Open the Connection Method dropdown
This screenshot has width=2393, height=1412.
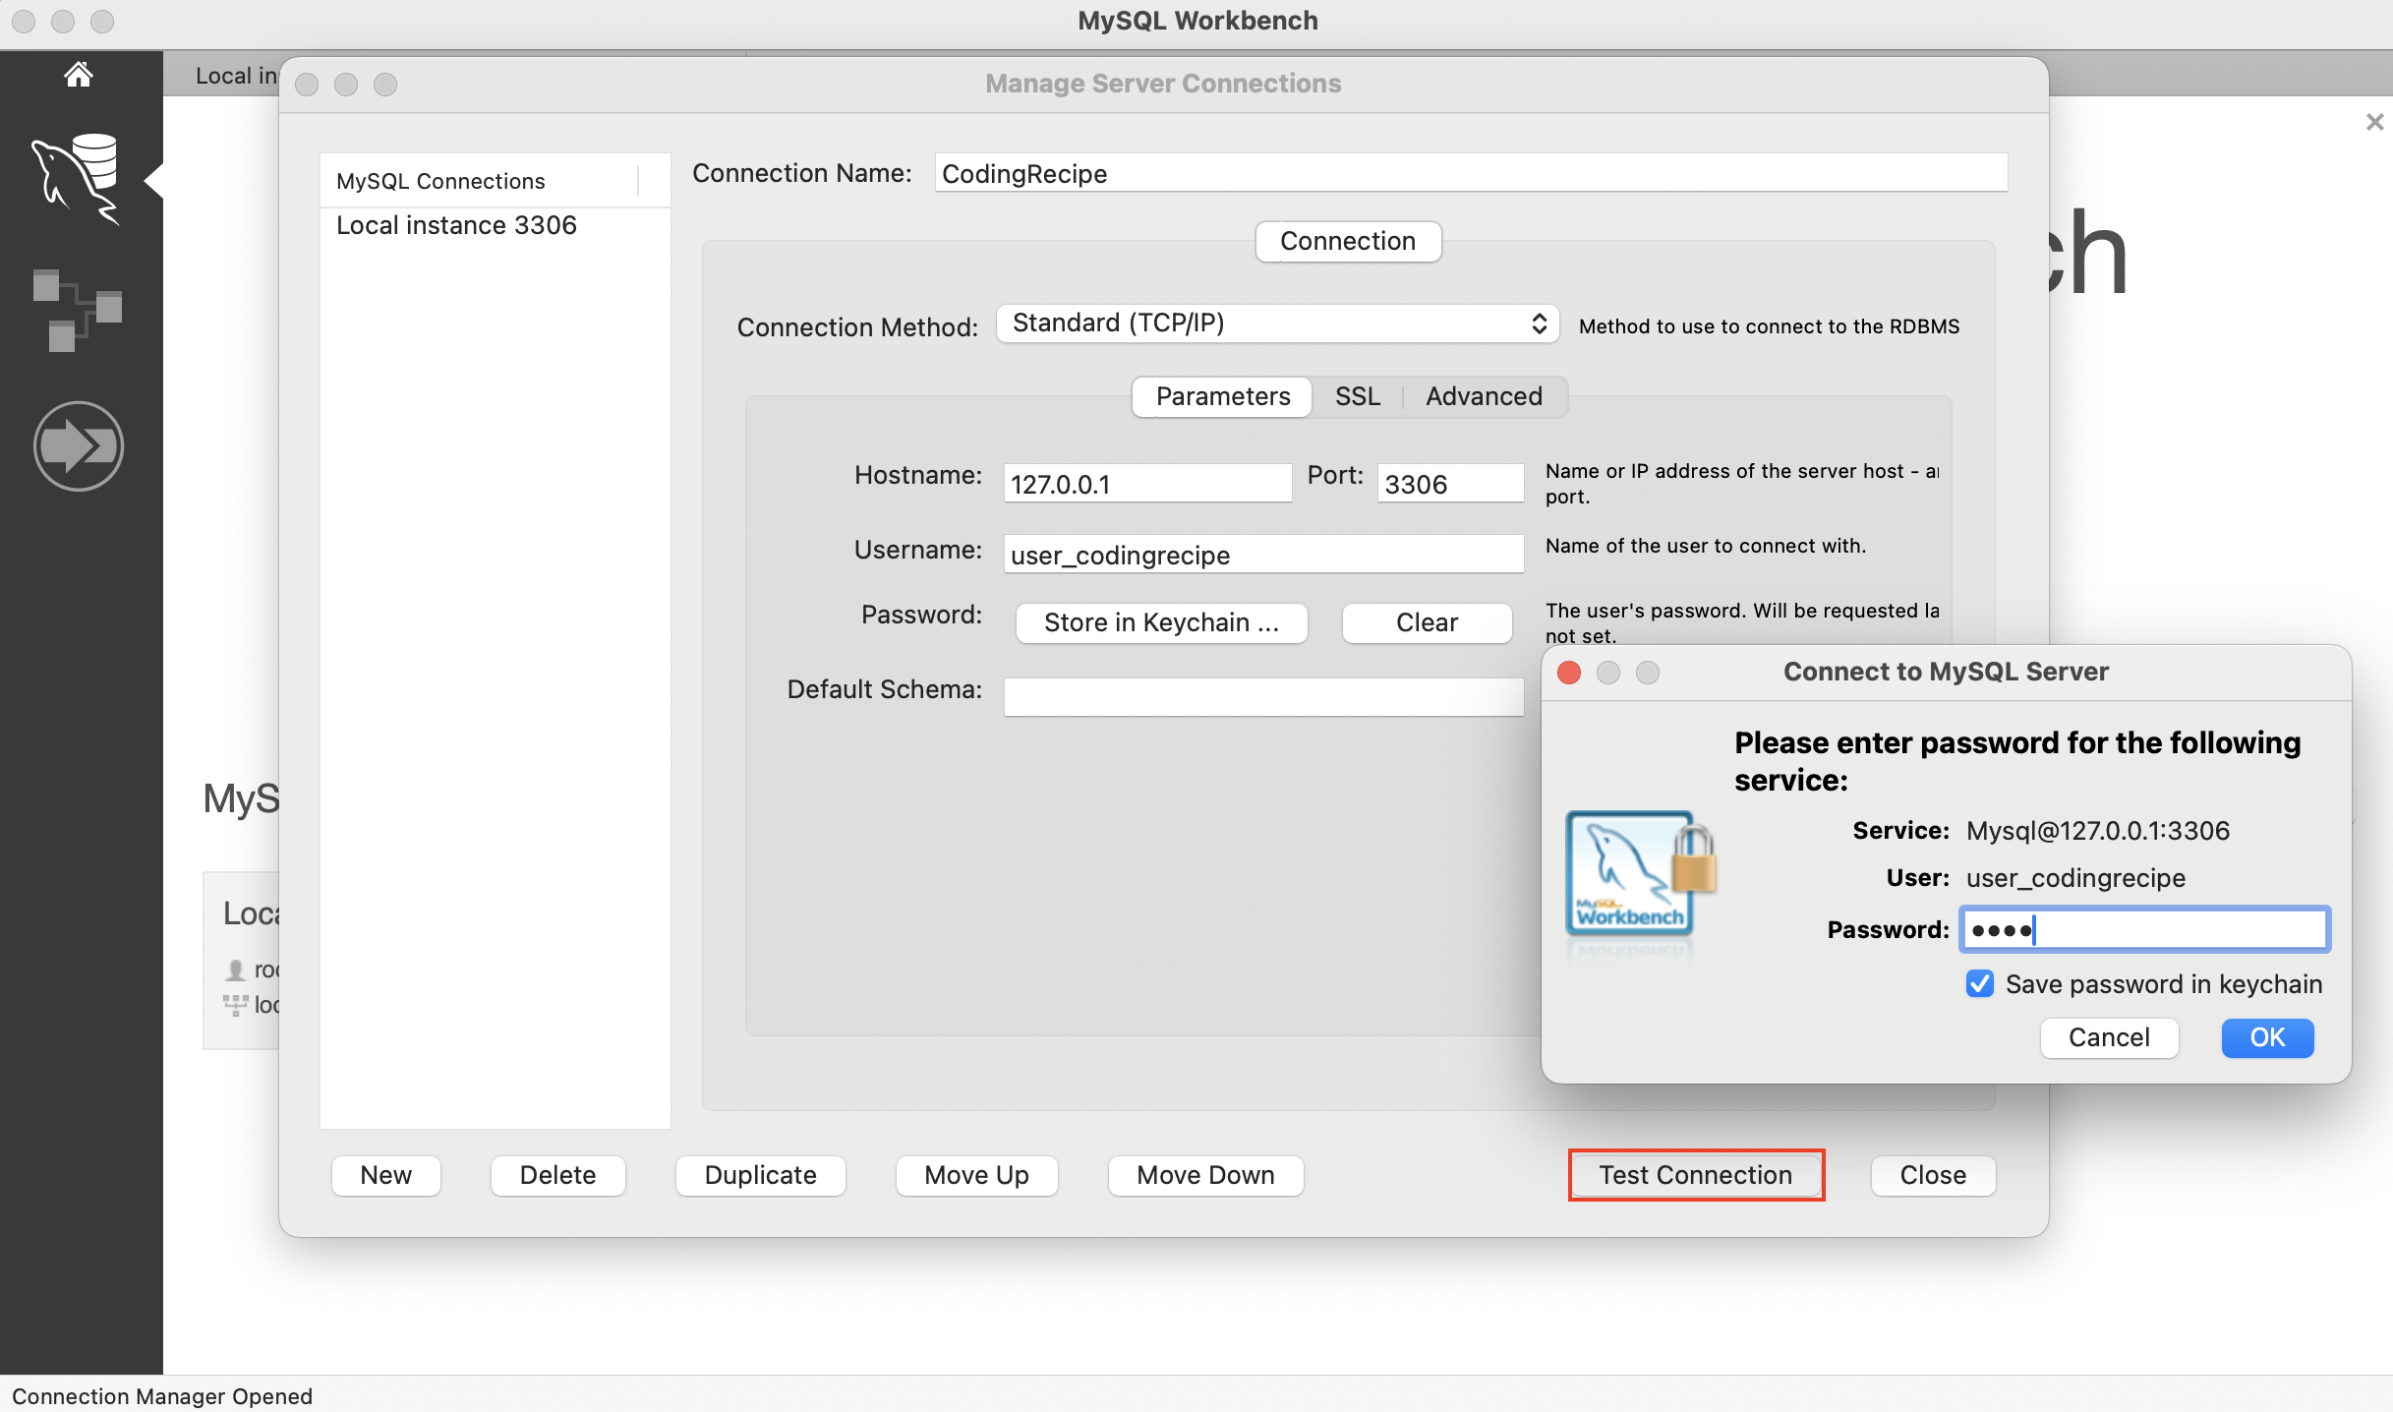(x=1277, y=324)
